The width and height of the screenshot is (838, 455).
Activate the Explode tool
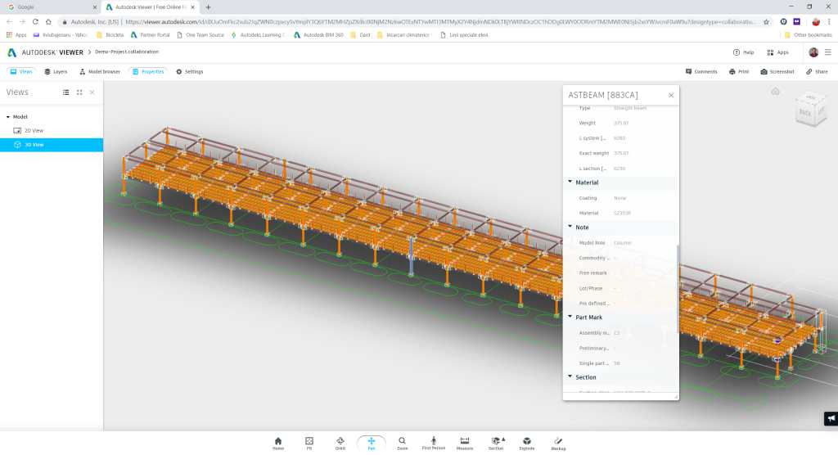[526, 444]
